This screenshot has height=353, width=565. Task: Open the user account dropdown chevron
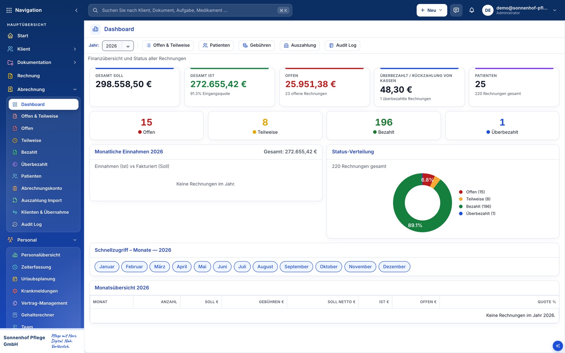pyautogui.click(x=555, y=10)
